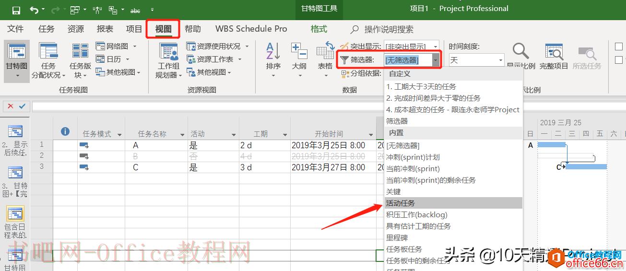The width and height of the screenshot is (626, 271).
Task: Expand the Undo history dropdown arrow
Action: click(43, 10)
